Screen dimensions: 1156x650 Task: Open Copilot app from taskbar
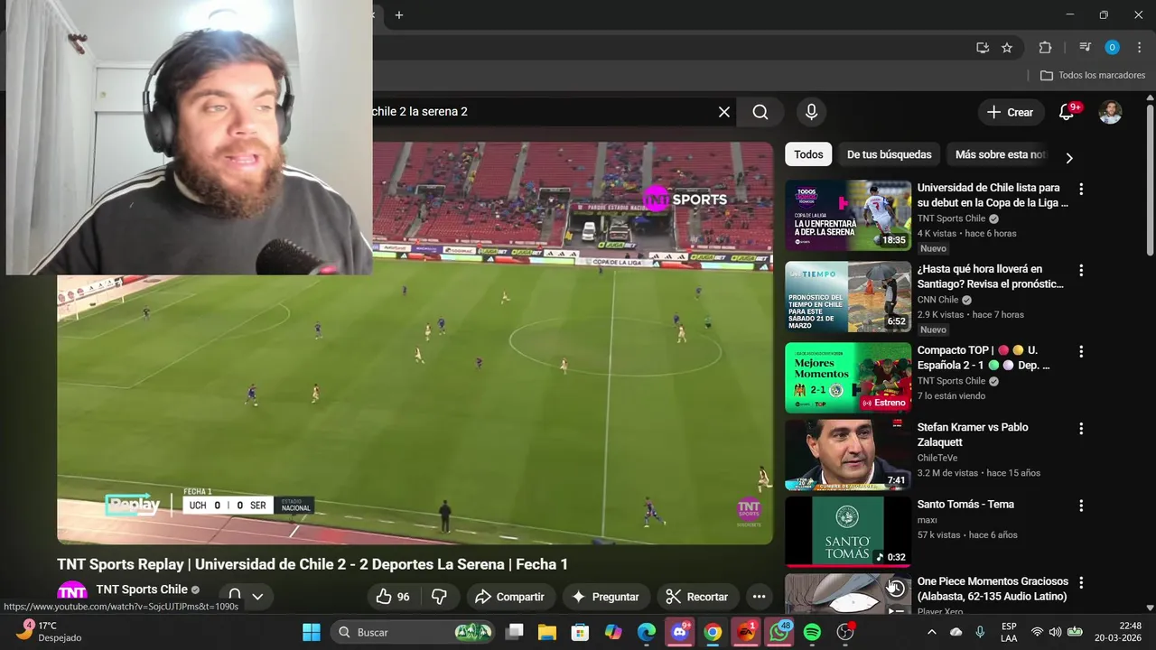(x=613, y=632)
